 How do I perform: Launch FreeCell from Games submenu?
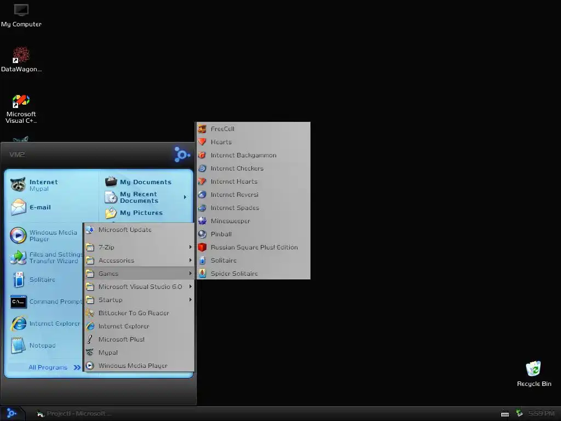point(253,129)
